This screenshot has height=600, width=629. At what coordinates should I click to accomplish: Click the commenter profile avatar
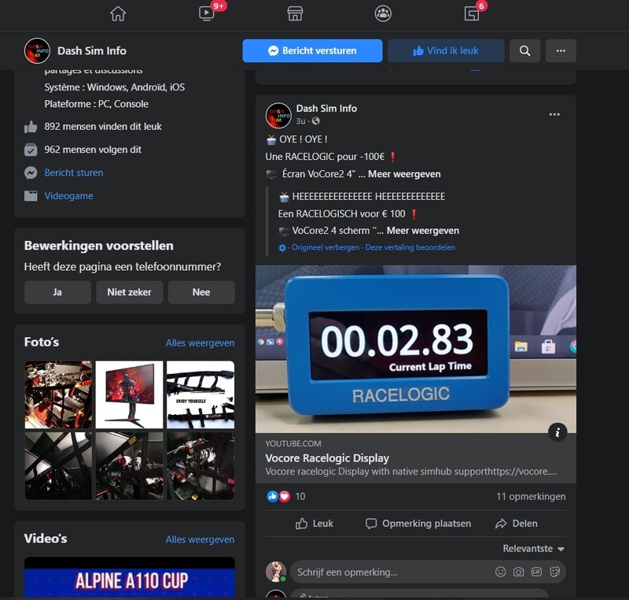coord(276,572)
